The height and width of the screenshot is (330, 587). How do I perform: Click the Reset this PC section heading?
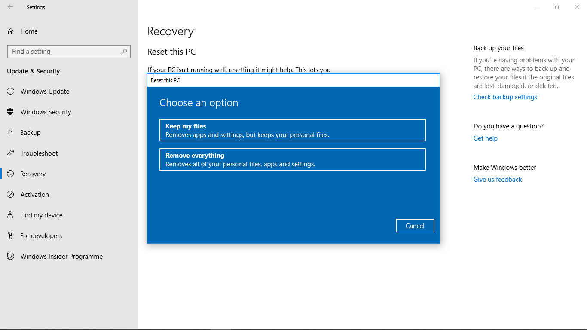[x=171, y=52]
